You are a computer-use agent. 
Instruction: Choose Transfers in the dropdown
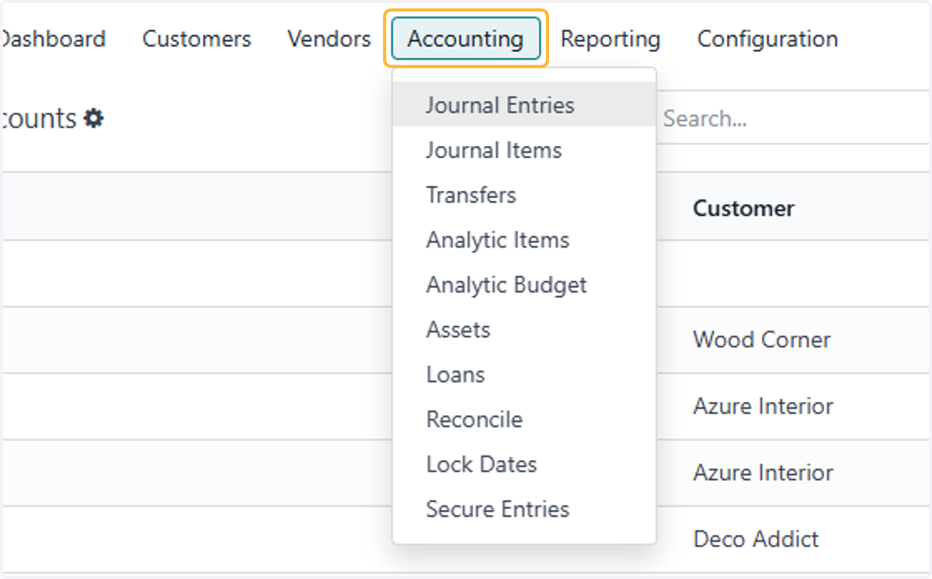pyautogui.click(x=524, y=195)
